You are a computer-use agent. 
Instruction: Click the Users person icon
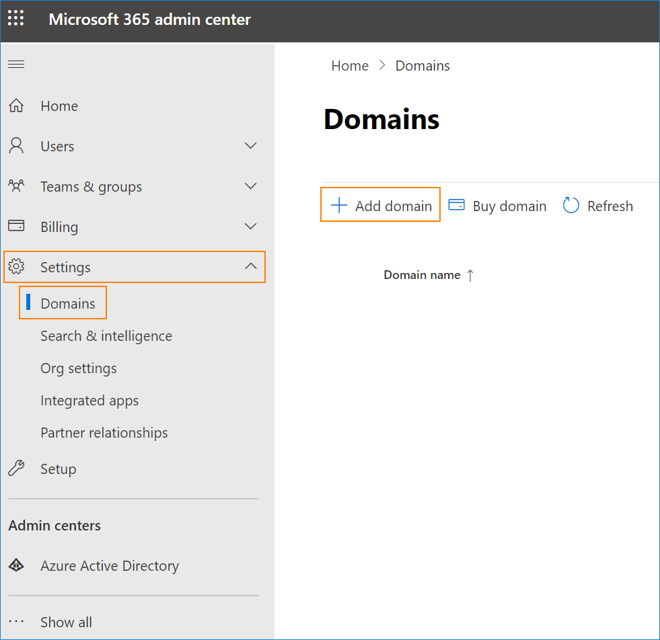[x=16, y=145]
